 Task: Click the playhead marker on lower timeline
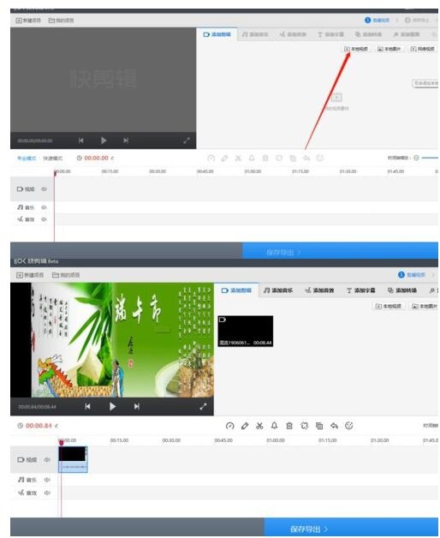[62, 443]
